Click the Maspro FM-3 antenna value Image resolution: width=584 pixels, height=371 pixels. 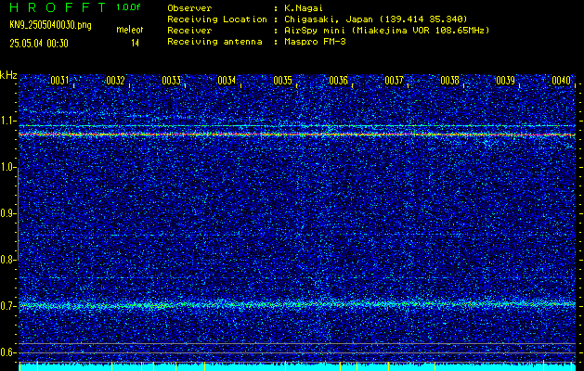(x=315, y=42)
